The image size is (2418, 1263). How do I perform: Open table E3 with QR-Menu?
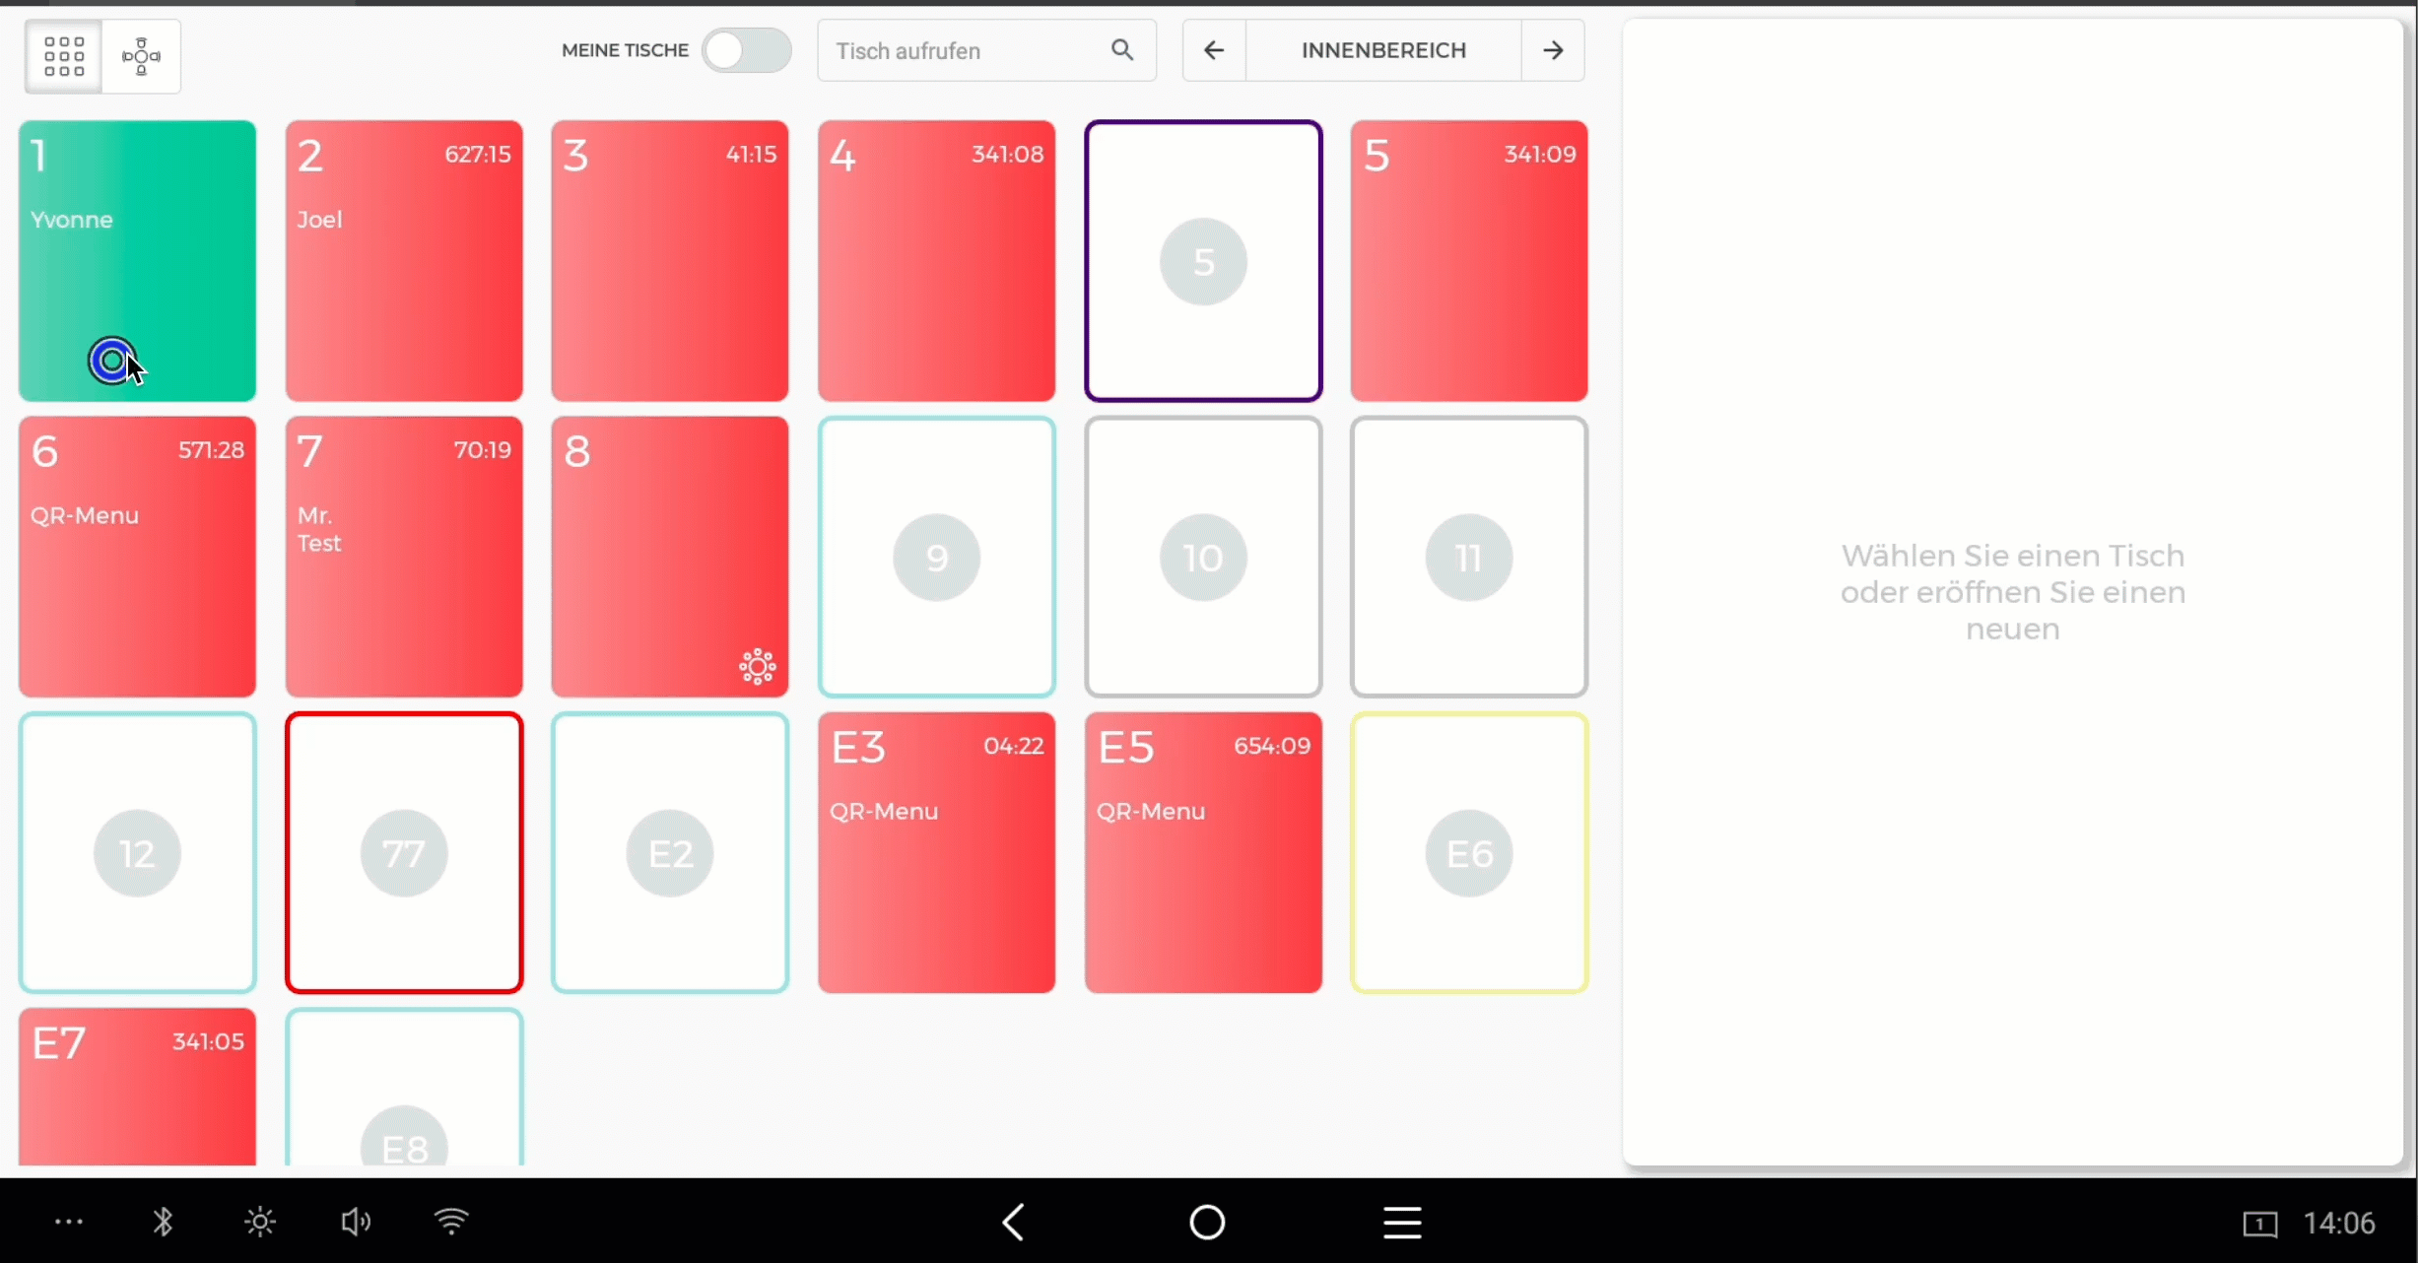[x=936, y=852]
